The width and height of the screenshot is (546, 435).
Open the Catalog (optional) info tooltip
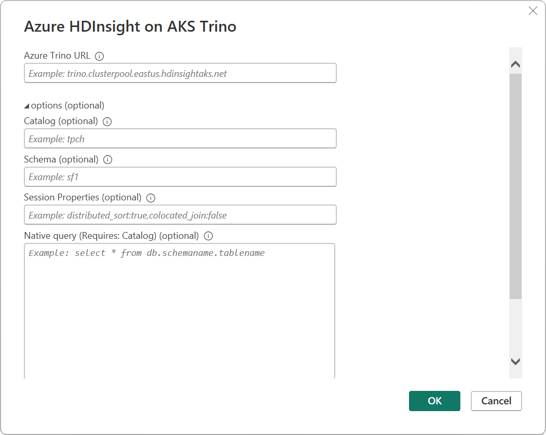tap(107, 121)
